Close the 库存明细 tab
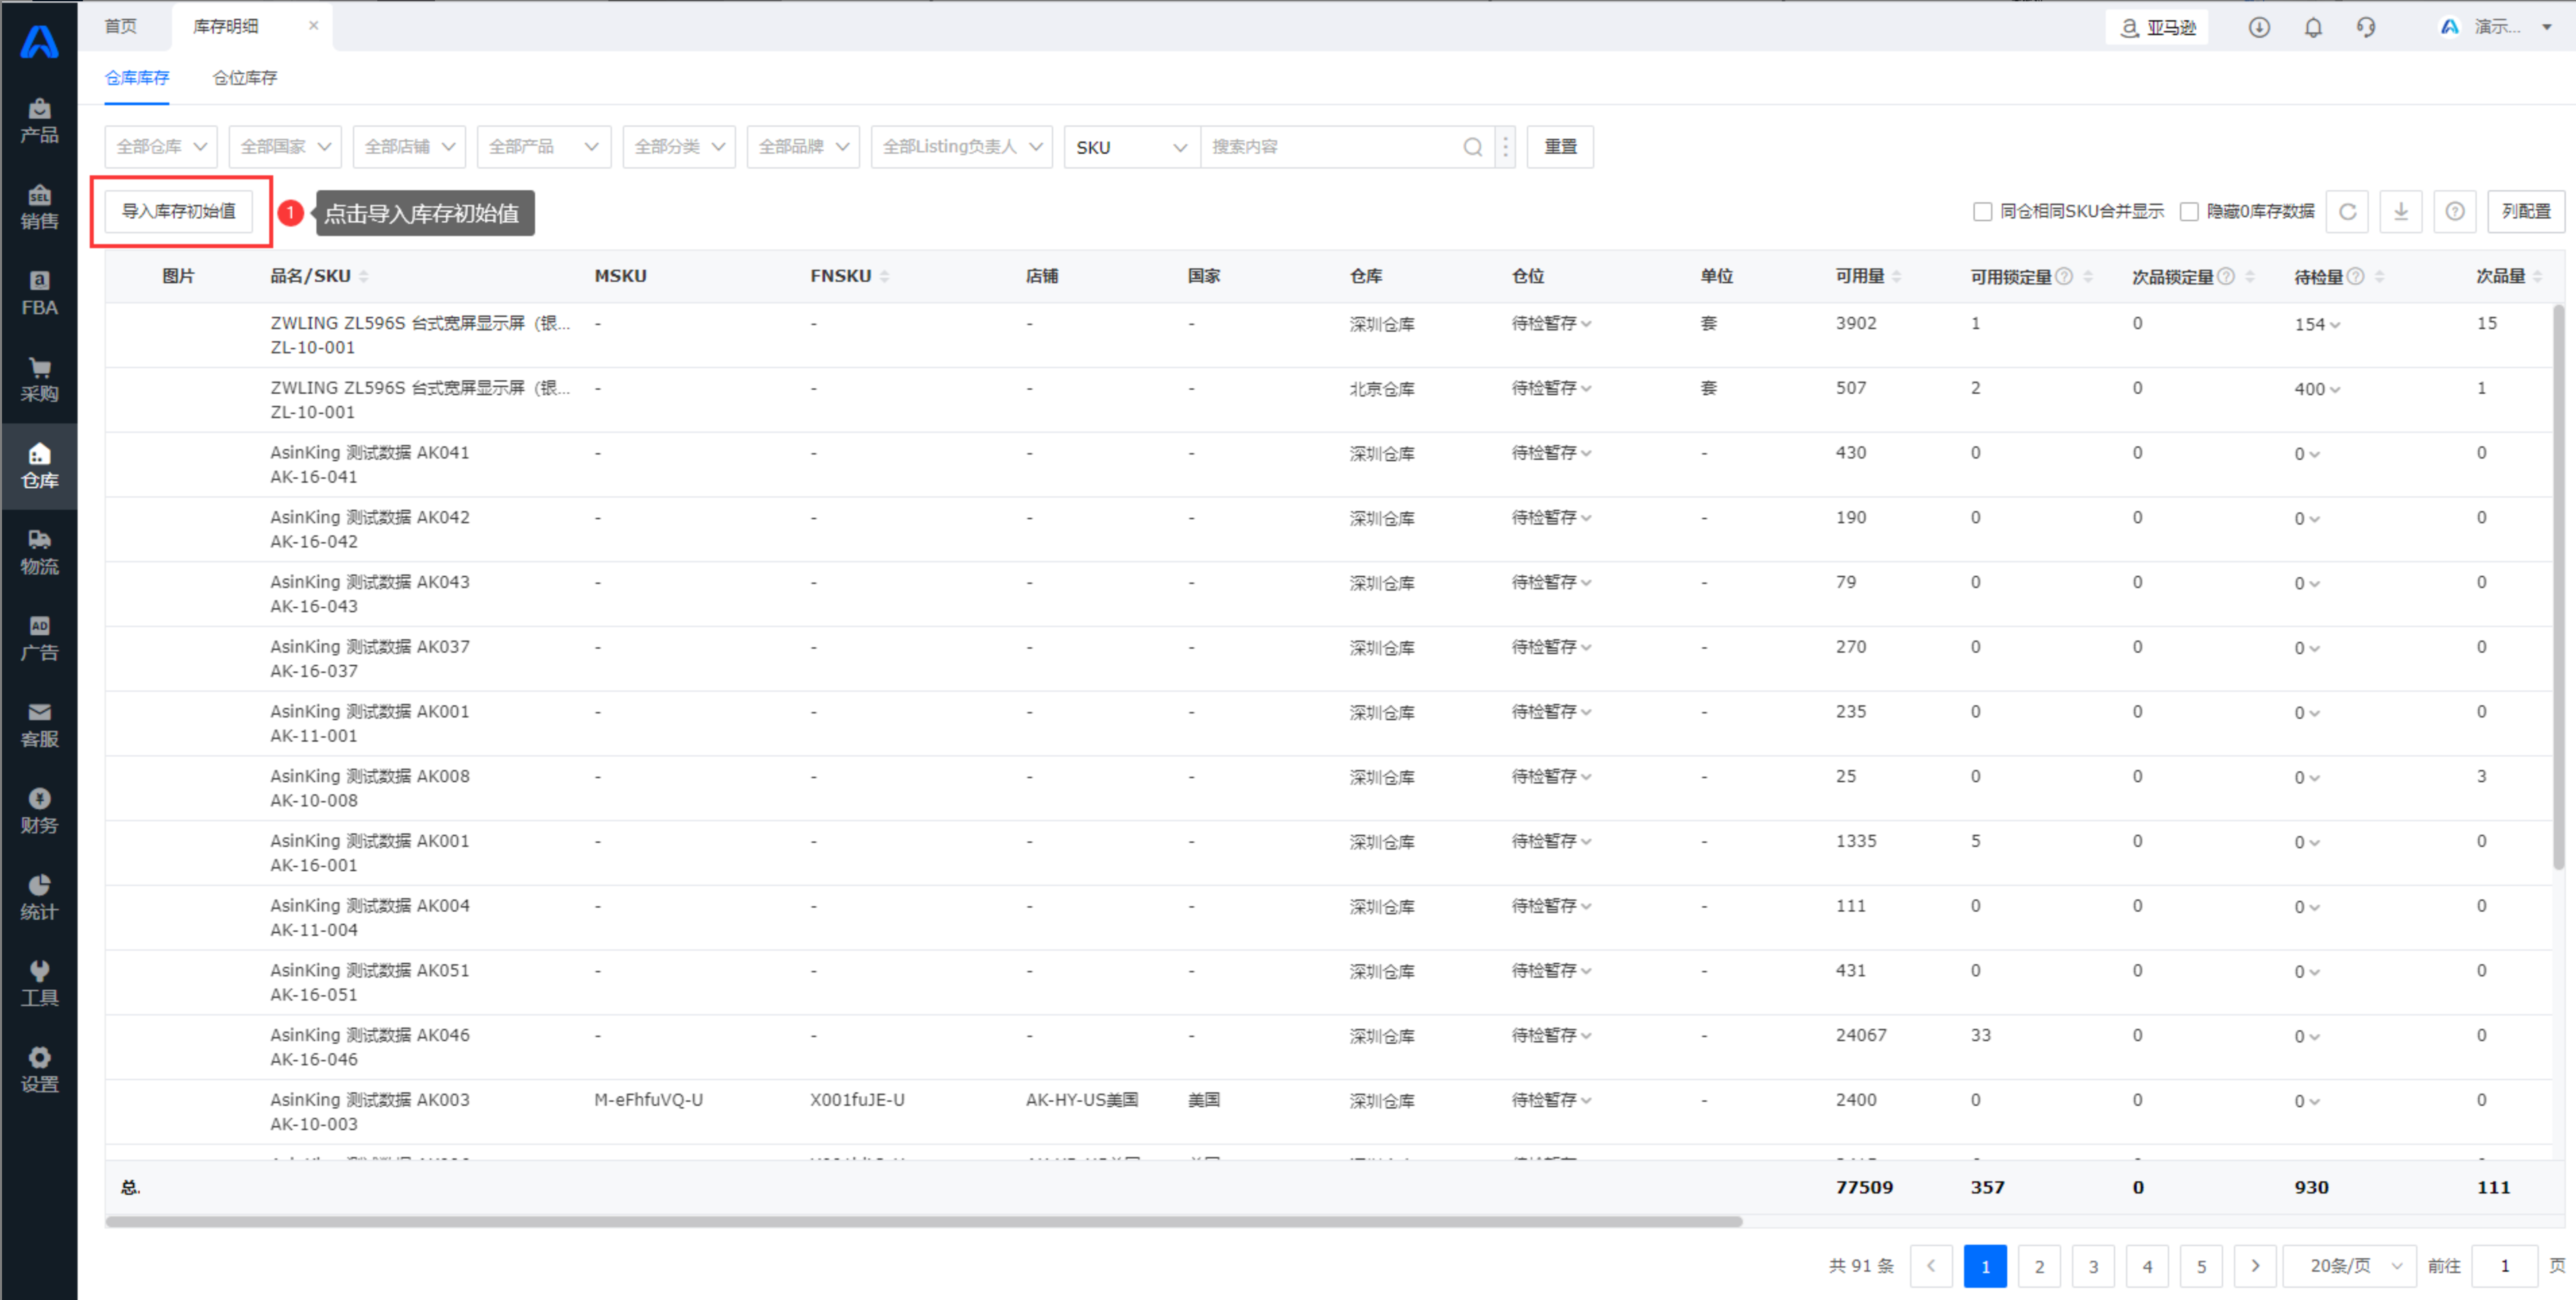The image size is (2576, 1300). [313, 26]
